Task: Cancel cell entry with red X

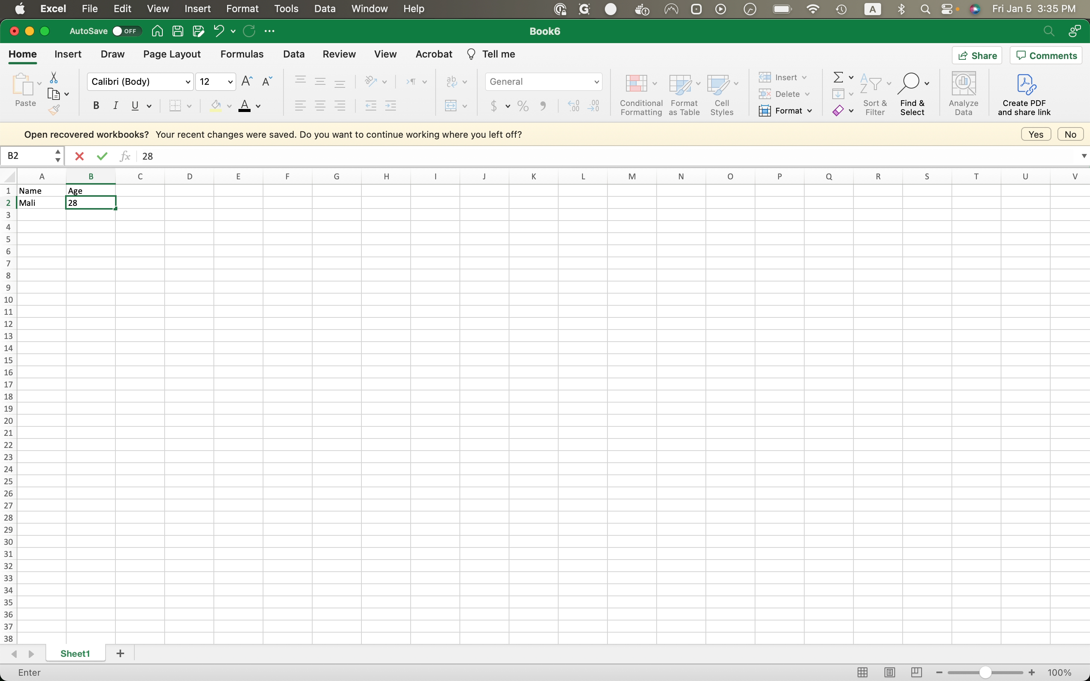Action: [79, 156]
